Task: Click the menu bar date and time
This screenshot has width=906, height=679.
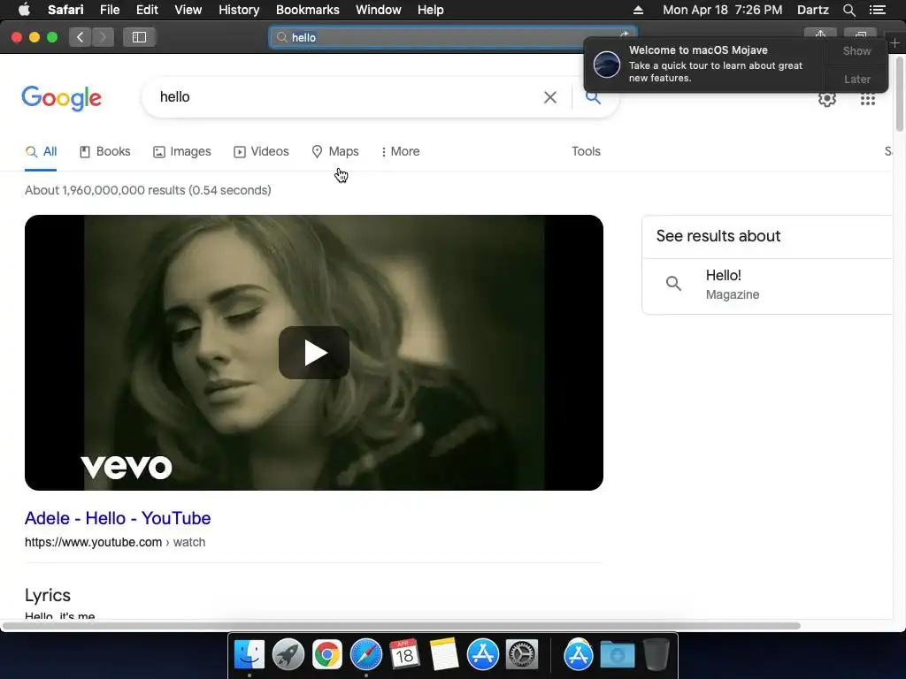Action: tap(722, 10)
